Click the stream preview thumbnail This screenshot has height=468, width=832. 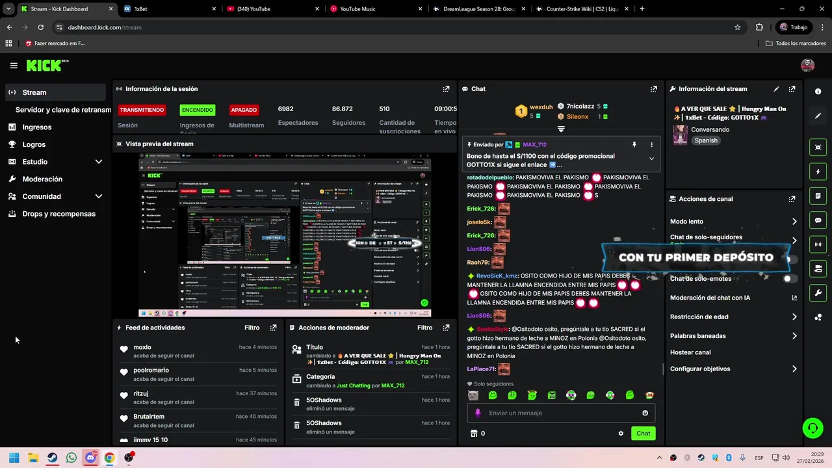(285, 235)
